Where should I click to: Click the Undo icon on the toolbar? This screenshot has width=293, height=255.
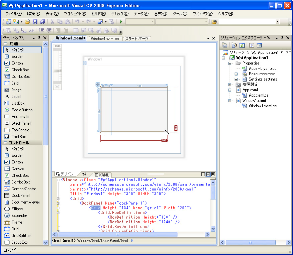[x=77, y=21]
